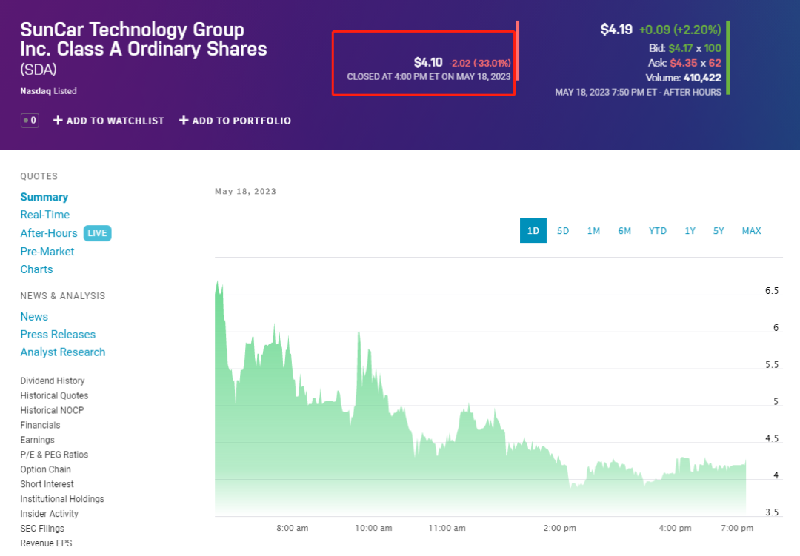Open Real-Time quotes link
The image size is (800, 556).
45,215
